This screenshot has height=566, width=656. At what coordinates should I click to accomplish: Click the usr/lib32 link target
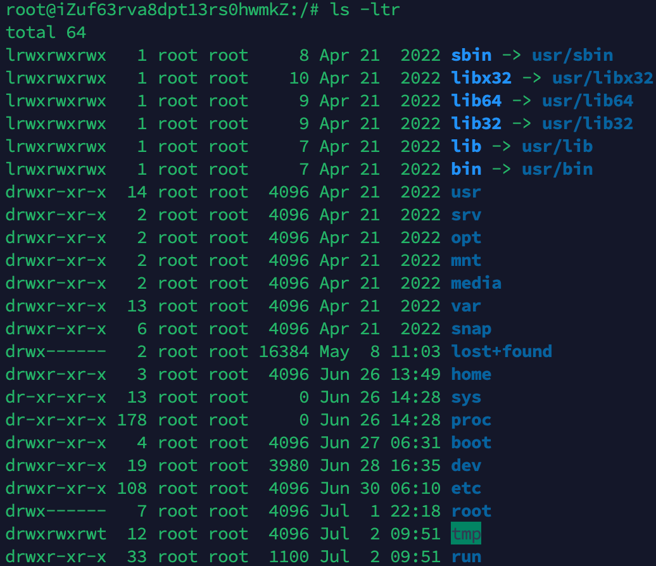click(x=588, y=123)
